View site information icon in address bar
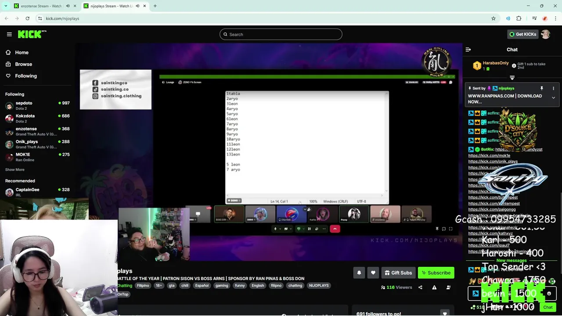 point(40,18)
